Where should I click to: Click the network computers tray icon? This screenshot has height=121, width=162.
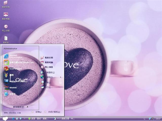(150, 119)
